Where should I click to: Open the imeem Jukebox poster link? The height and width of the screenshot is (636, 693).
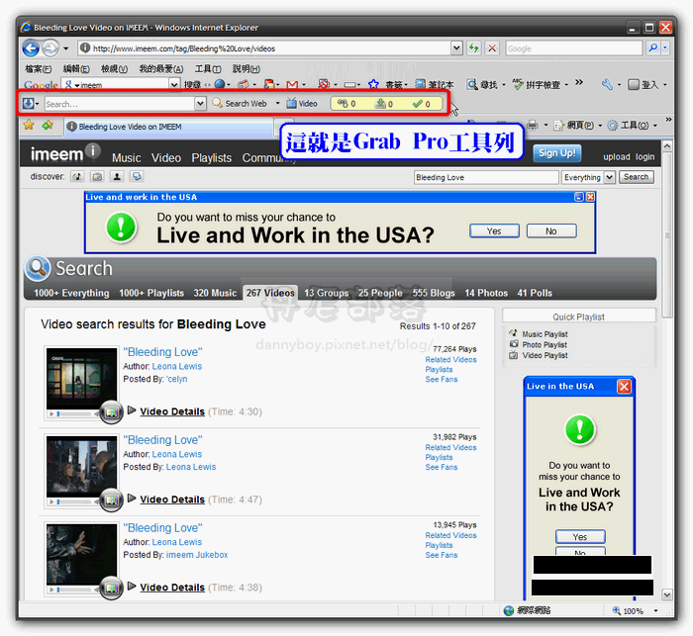click(x=197, y=555)
